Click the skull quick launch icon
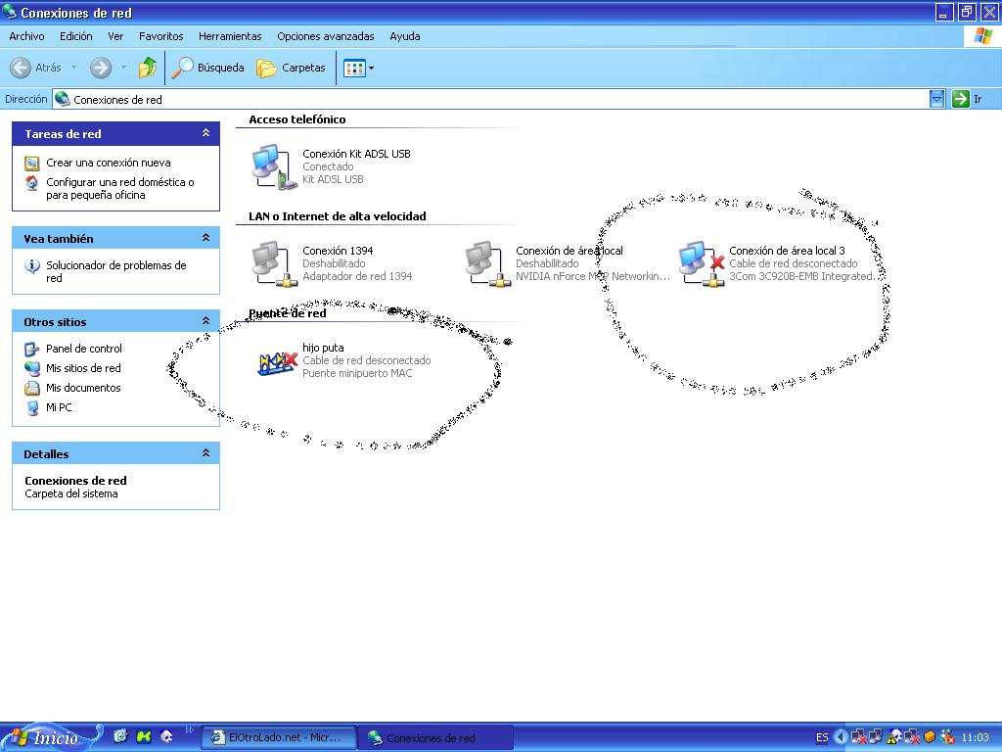 166,736
